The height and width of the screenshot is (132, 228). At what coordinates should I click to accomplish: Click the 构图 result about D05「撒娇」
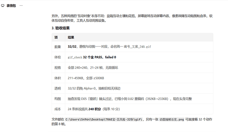pyautogui.click(x=130, y=99)
